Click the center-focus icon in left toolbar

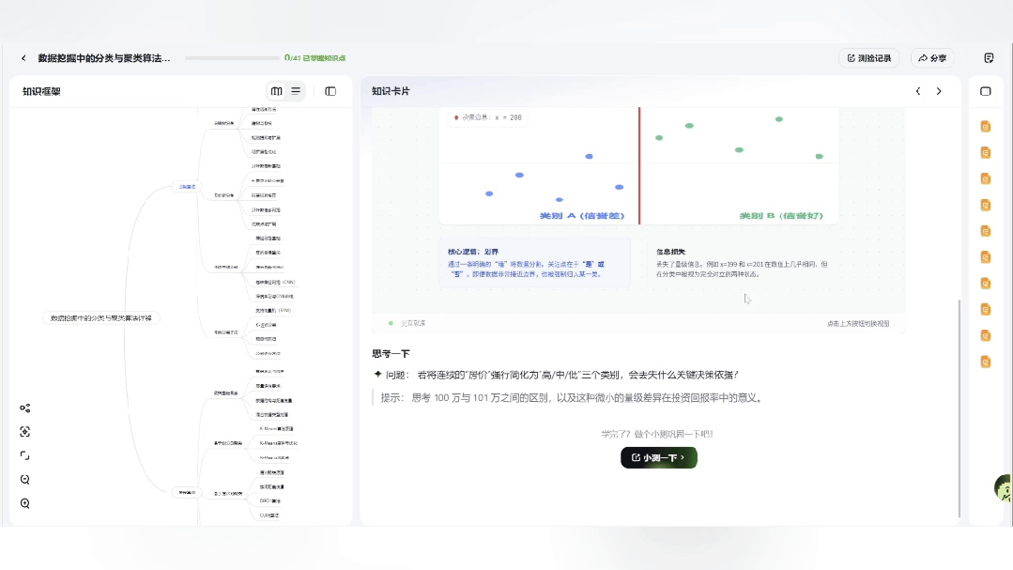(23, 432)
